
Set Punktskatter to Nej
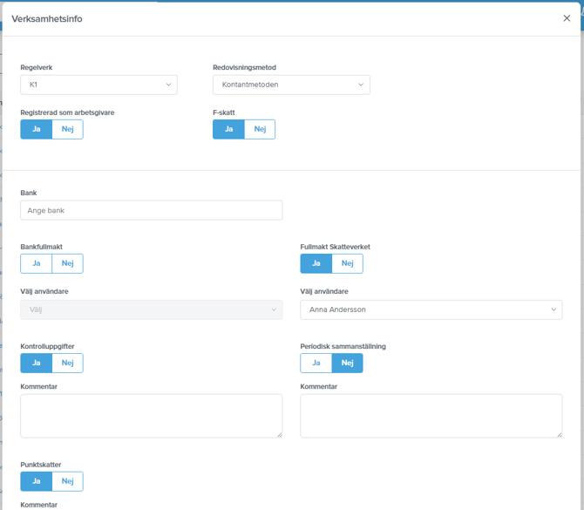pos(67,481)
